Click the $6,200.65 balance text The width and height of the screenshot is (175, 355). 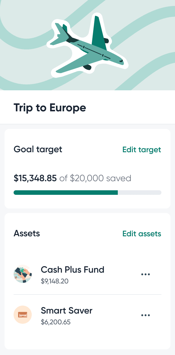56,322
